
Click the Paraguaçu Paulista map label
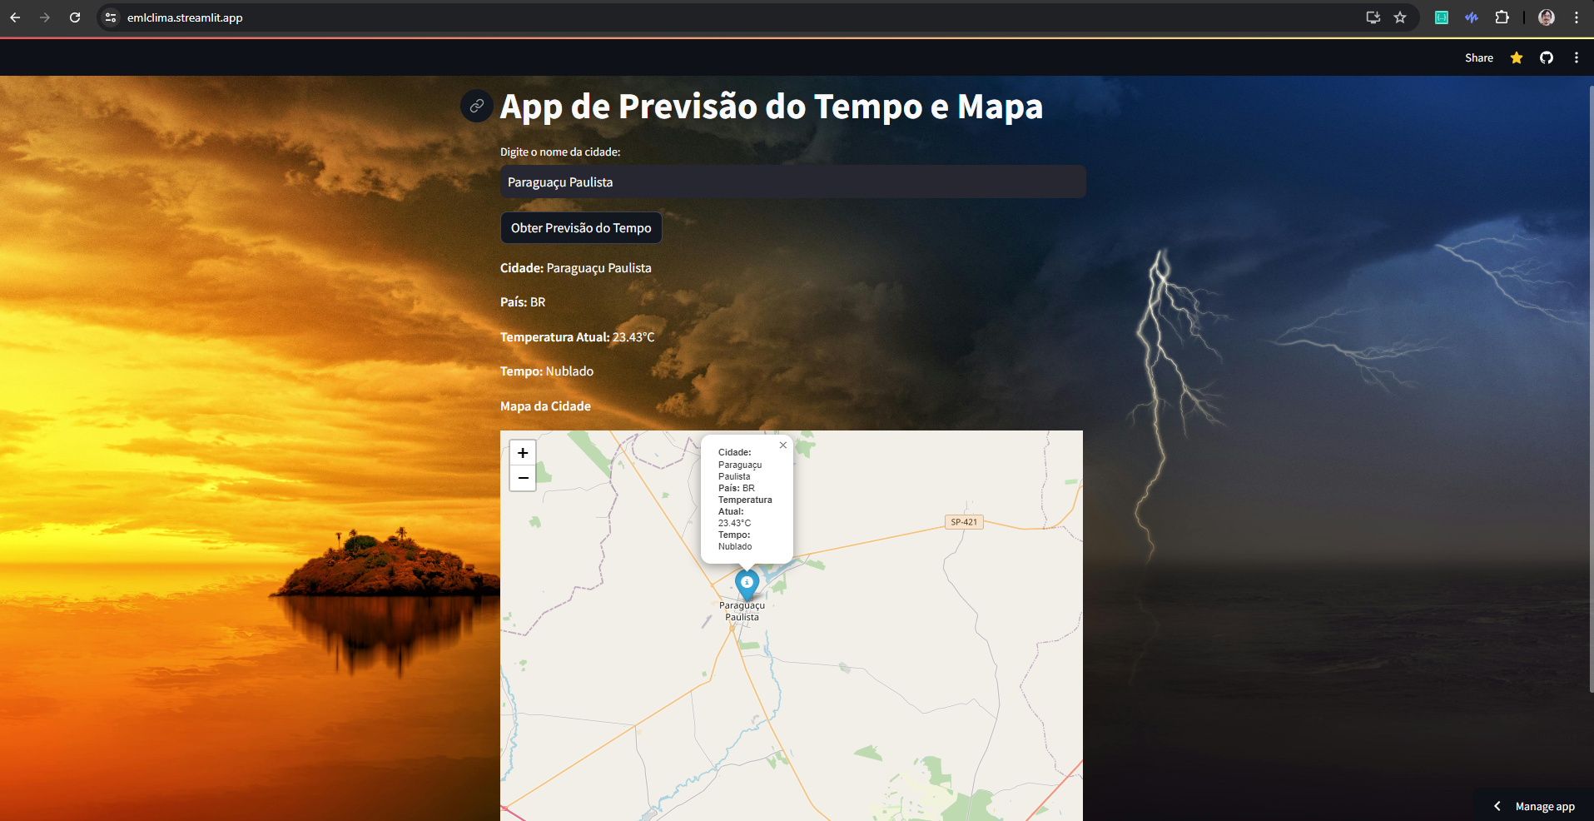[742, 611]
